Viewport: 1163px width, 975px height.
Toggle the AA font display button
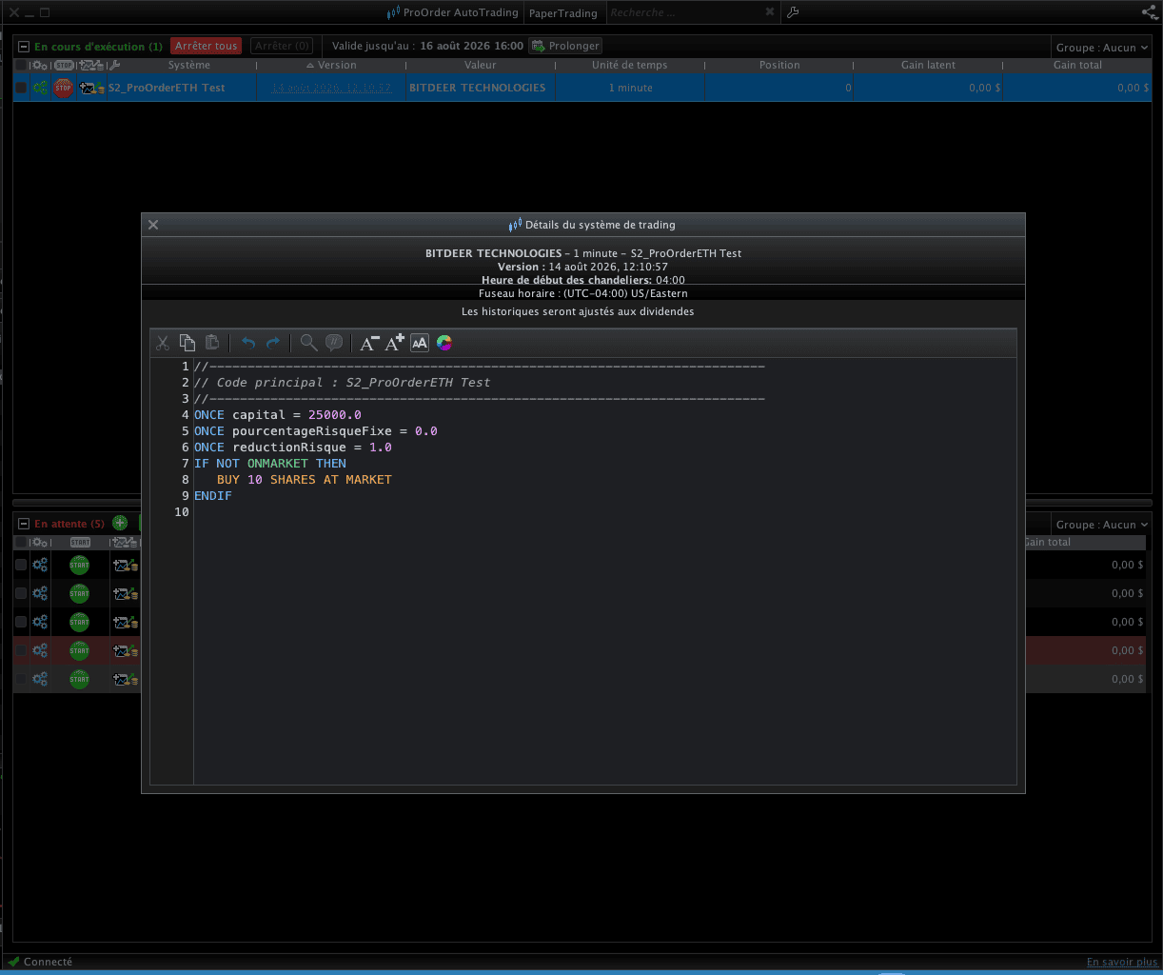pyautogui.click(x=420, y=343)
